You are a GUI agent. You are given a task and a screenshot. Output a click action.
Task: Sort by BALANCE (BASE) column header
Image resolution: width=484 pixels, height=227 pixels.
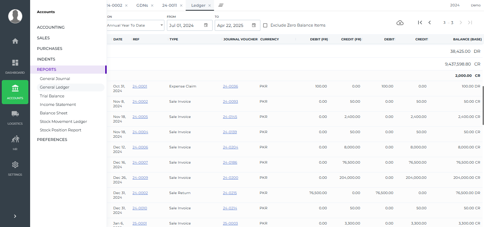click(x=467, y=39)
